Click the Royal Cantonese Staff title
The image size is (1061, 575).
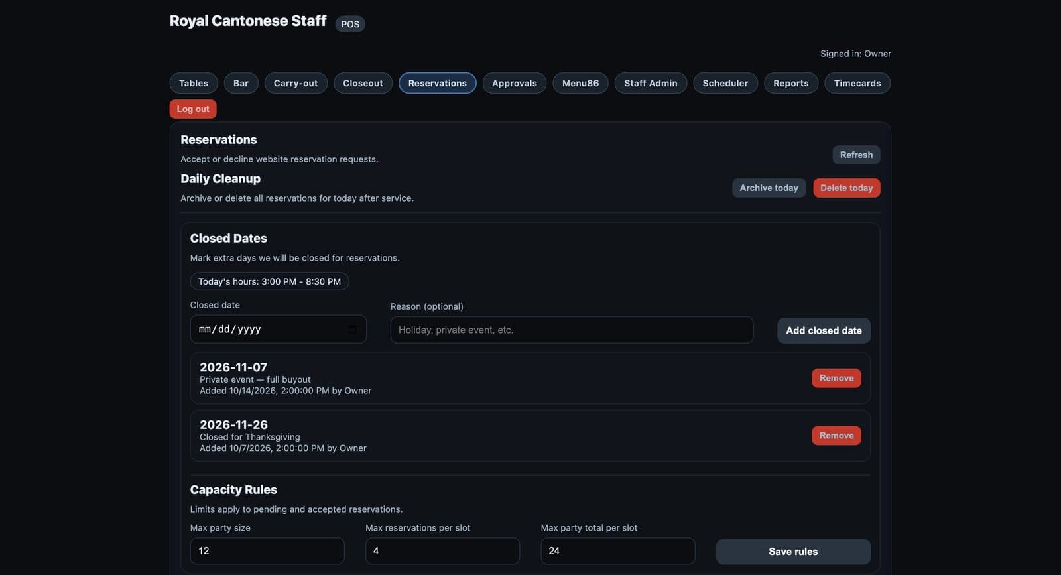(248, 21)
